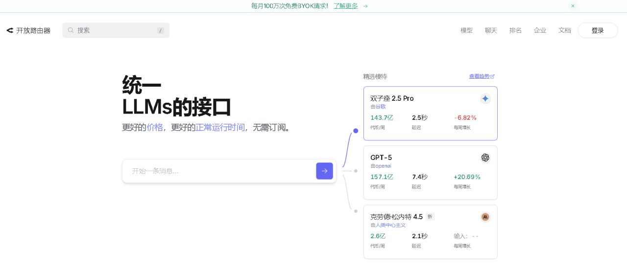The image size is (627, 271).
Task: Open the 排名 nav item
Action: 515,30
